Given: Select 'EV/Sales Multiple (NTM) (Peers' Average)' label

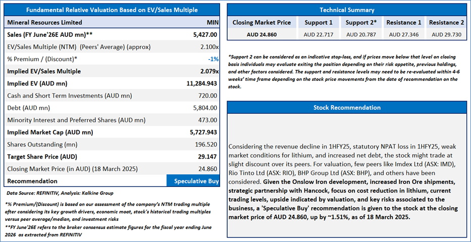Looking at the screenshot, I should (x=79, y=47).
